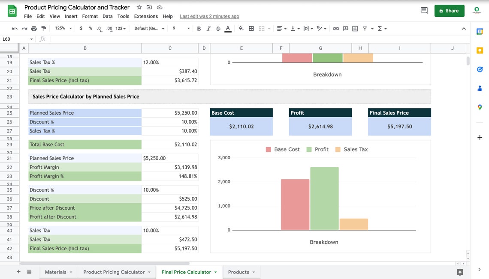Expand the zoom level 125% dropdown
The width and height of the screenshot is (489, 279).
click(64, 28)
